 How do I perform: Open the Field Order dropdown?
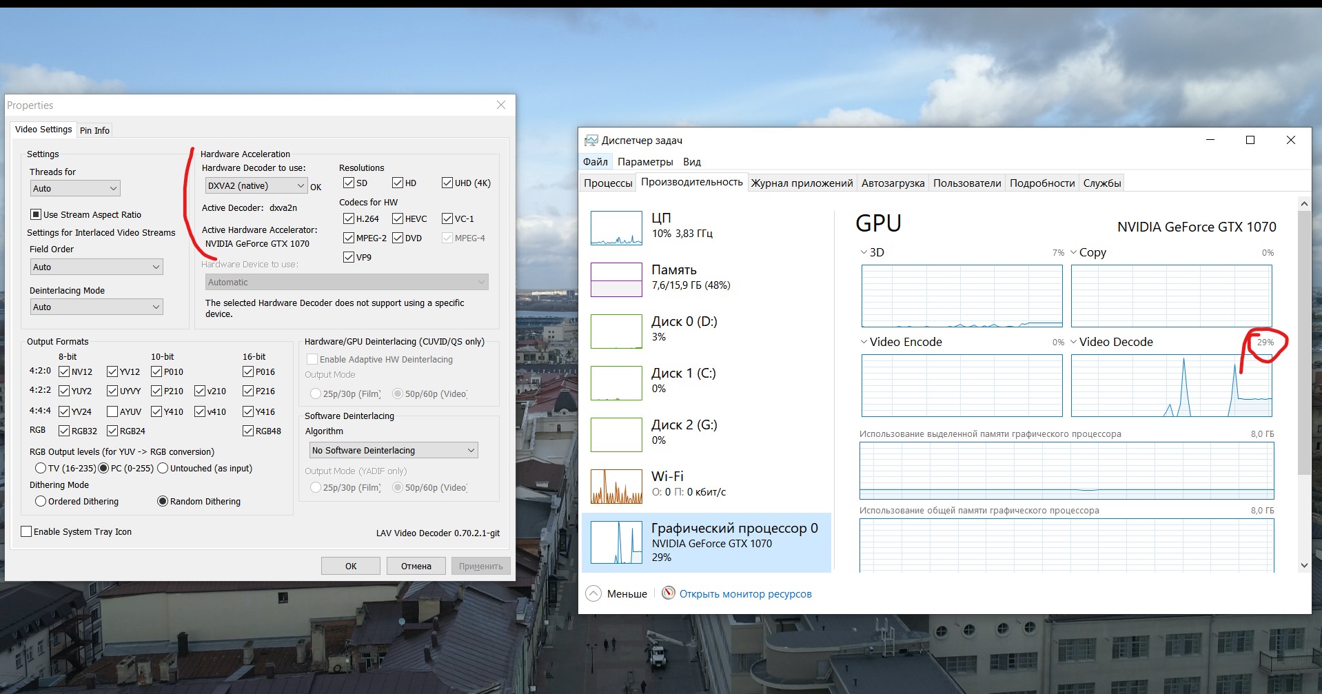[96, 267]
